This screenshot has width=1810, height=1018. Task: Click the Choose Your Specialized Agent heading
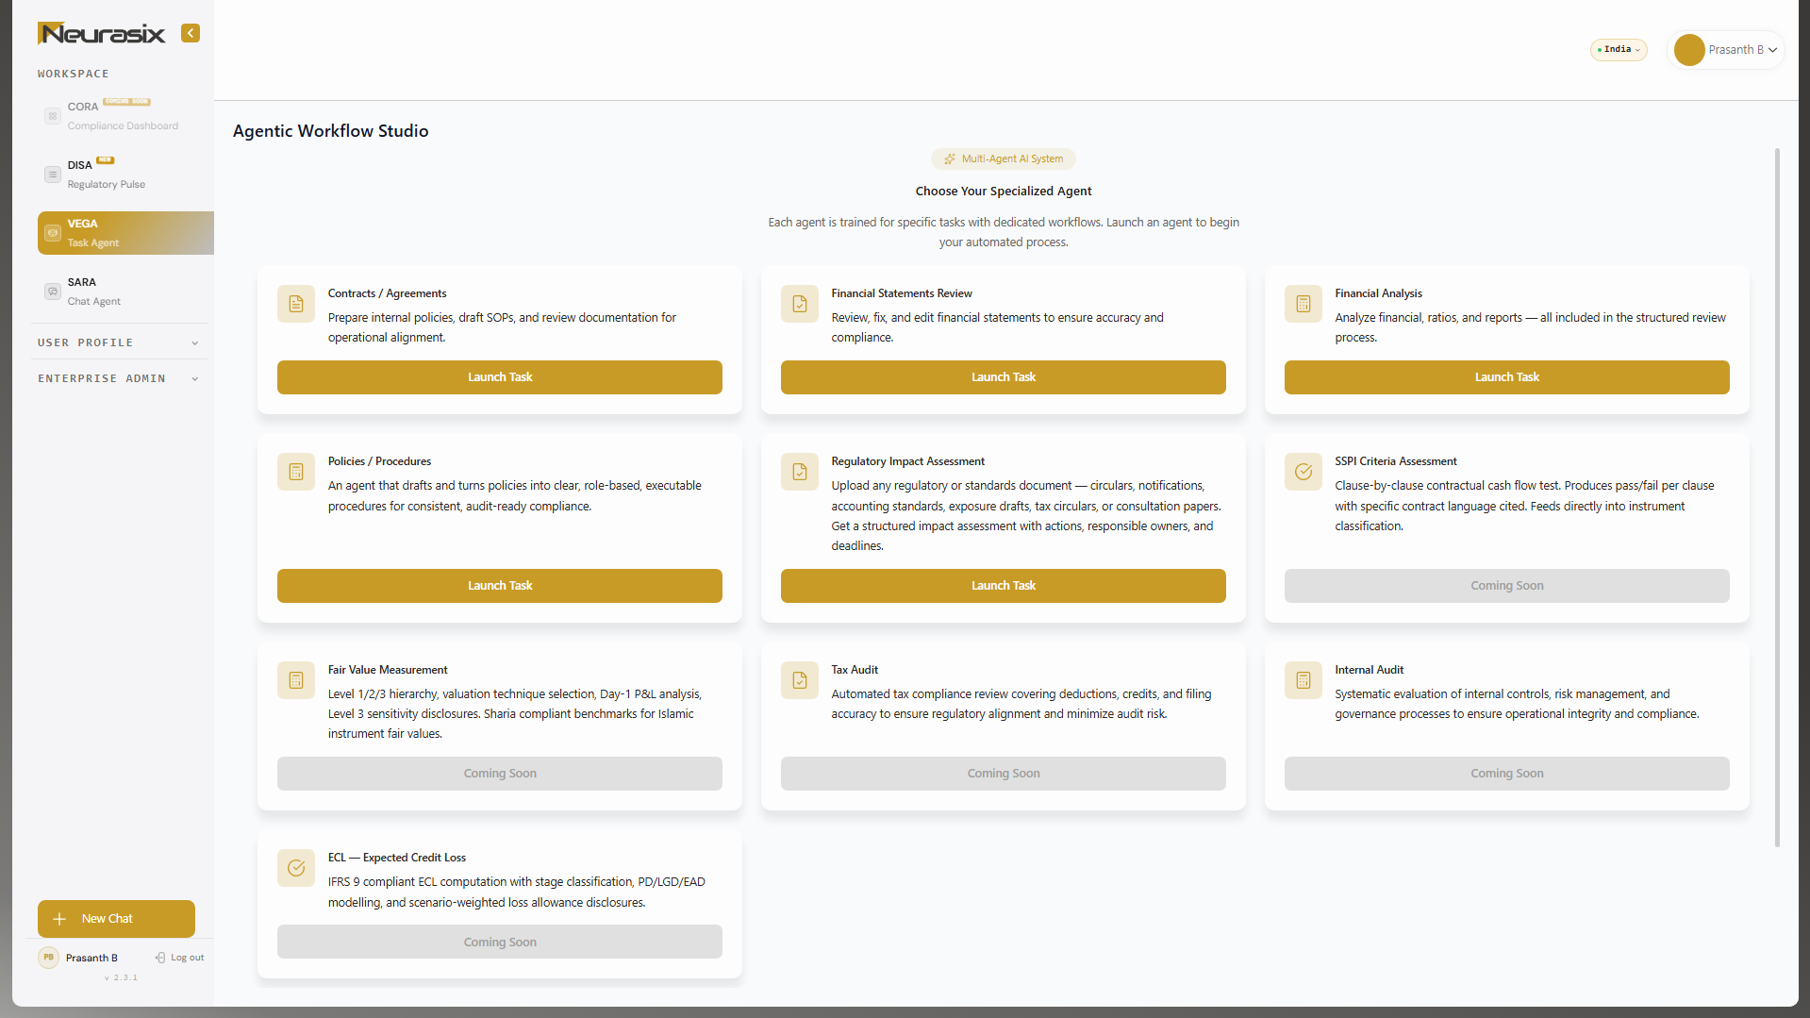pyautogui.click(x=1004, y=192)
